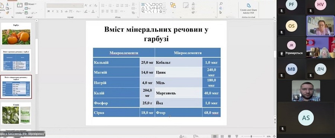The height and width of the screenshot is (138, 335).
Task: Click the Find magnifier icon in ribbon
Action: click(x=221, y=4)
